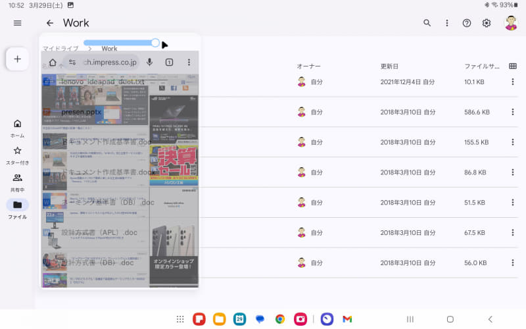Open more options for the 10.1 KB file
The width and height of the screenshot is (526, 329).
(513, 82)
